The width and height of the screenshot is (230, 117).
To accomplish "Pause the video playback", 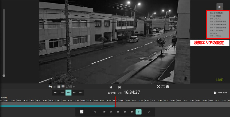I will pos(59,87).
